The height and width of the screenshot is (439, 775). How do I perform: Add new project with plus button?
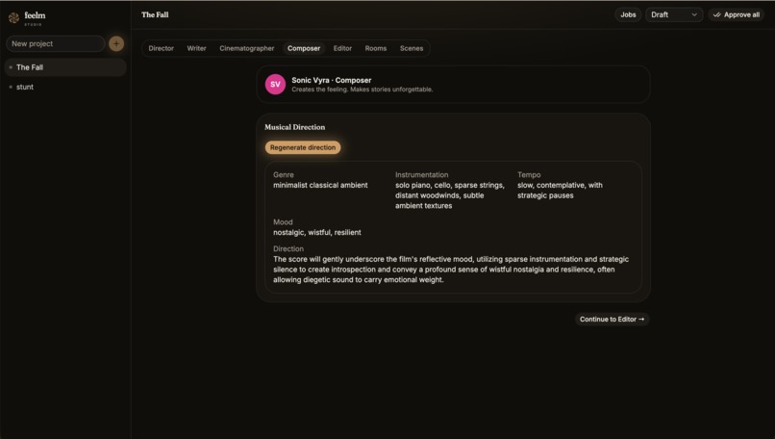(116, 43)
